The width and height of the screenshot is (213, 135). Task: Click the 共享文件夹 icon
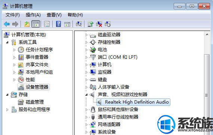click(x=21, y=65)
